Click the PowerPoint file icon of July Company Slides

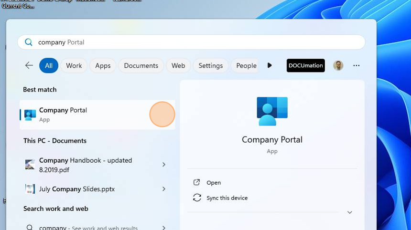pyautogui.click(x=30, y=188)
